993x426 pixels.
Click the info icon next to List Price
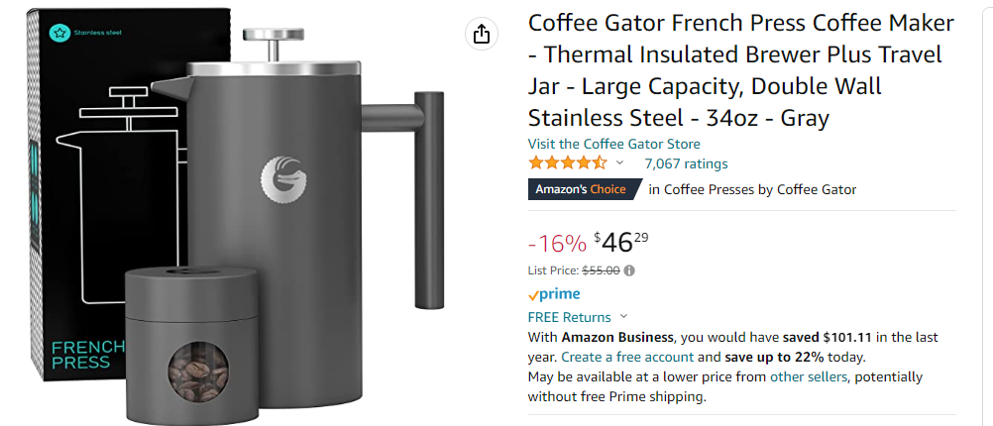[629, 269]
